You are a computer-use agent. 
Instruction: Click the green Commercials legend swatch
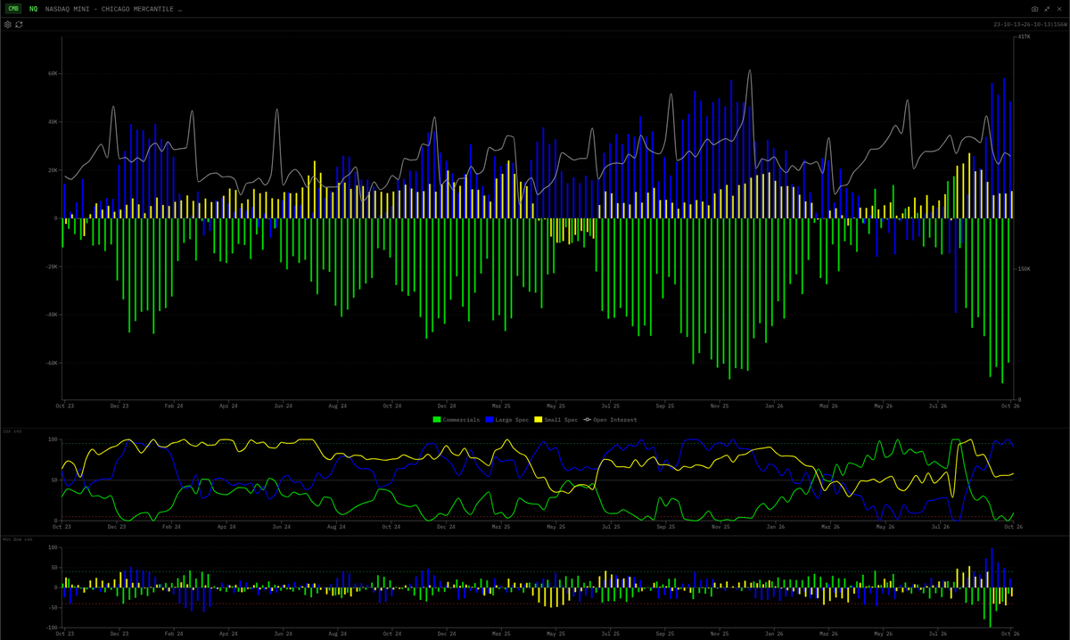pyautogui.click(x=437, y=419)
